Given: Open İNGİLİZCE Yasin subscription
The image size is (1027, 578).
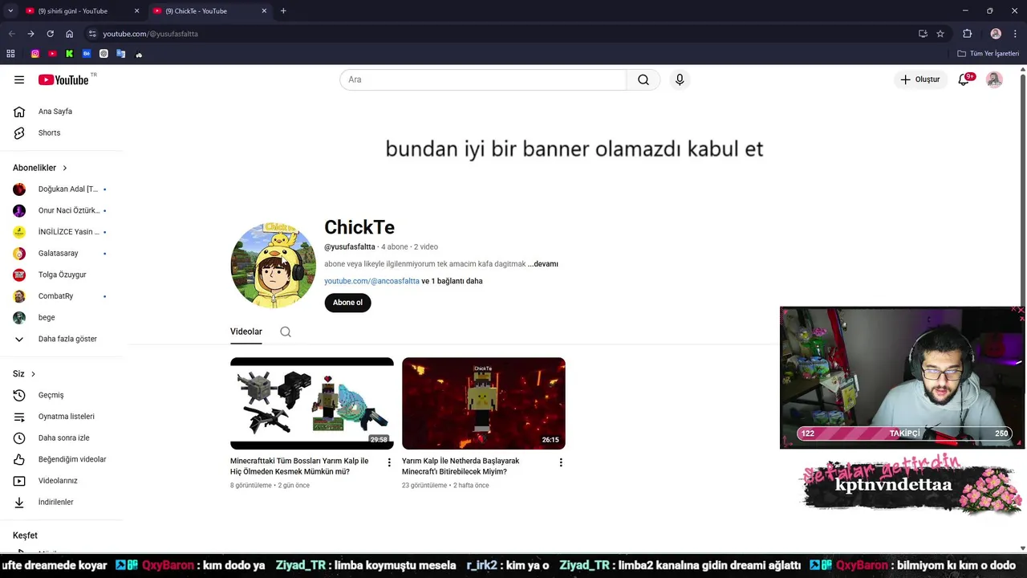Looking at the screenshot, I should point(61,232).
